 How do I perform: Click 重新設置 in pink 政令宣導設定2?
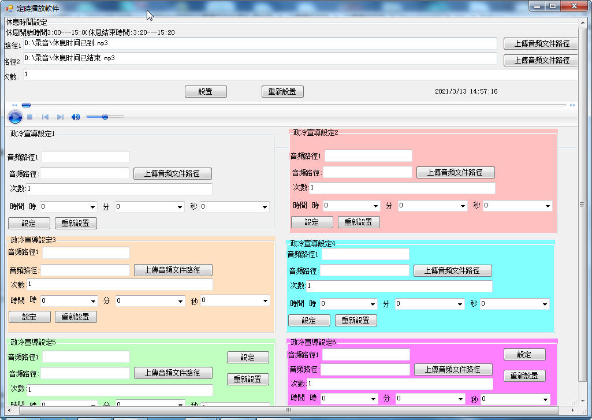[359, 222]
